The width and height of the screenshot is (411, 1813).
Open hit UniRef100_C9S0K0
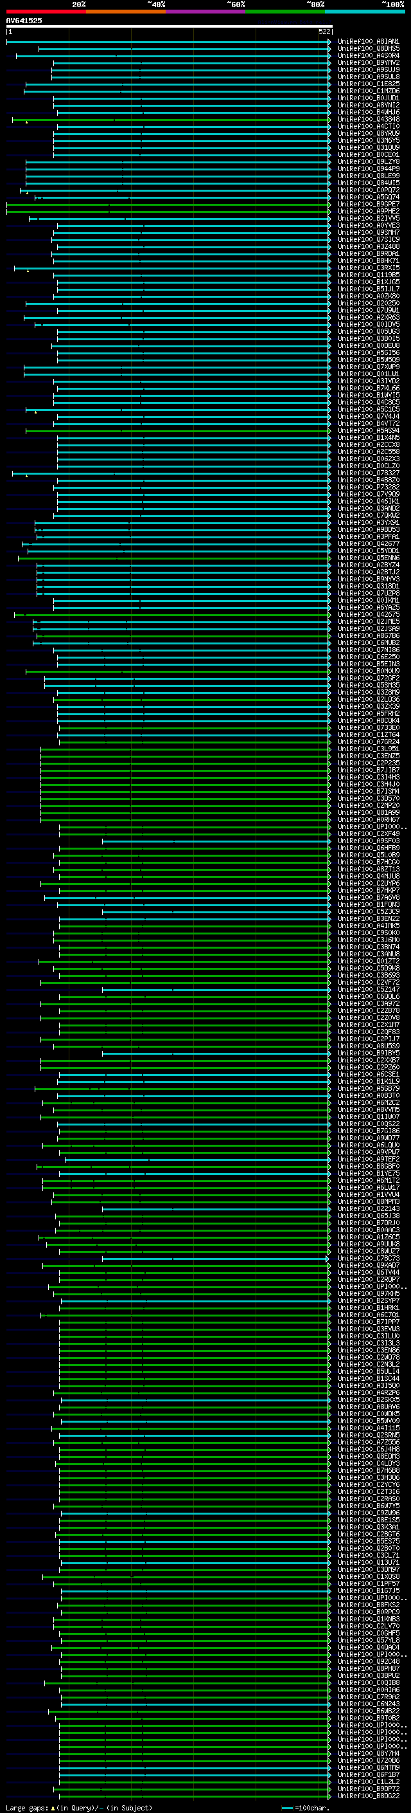[368, 933]
